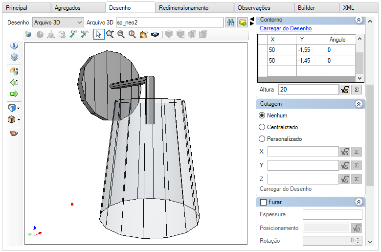The height and width of the screenshot is (252, 381).
Task: Select the pointer selection tool
Action: (x=99, y=34)
